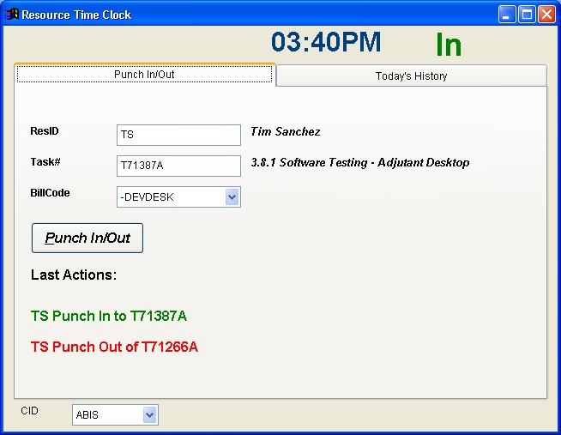Select the red Punch Out of T71266A entry
Screen dimensions: 561x435
pyautogui.click(x=114, y=347)
